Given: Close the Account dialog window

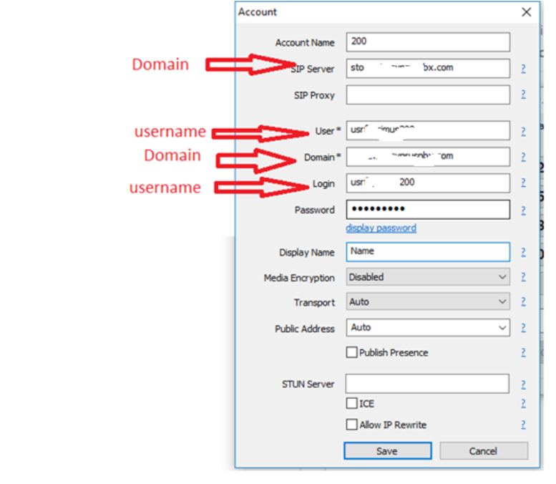Looking at the screenshot, I should click(526, 12).
